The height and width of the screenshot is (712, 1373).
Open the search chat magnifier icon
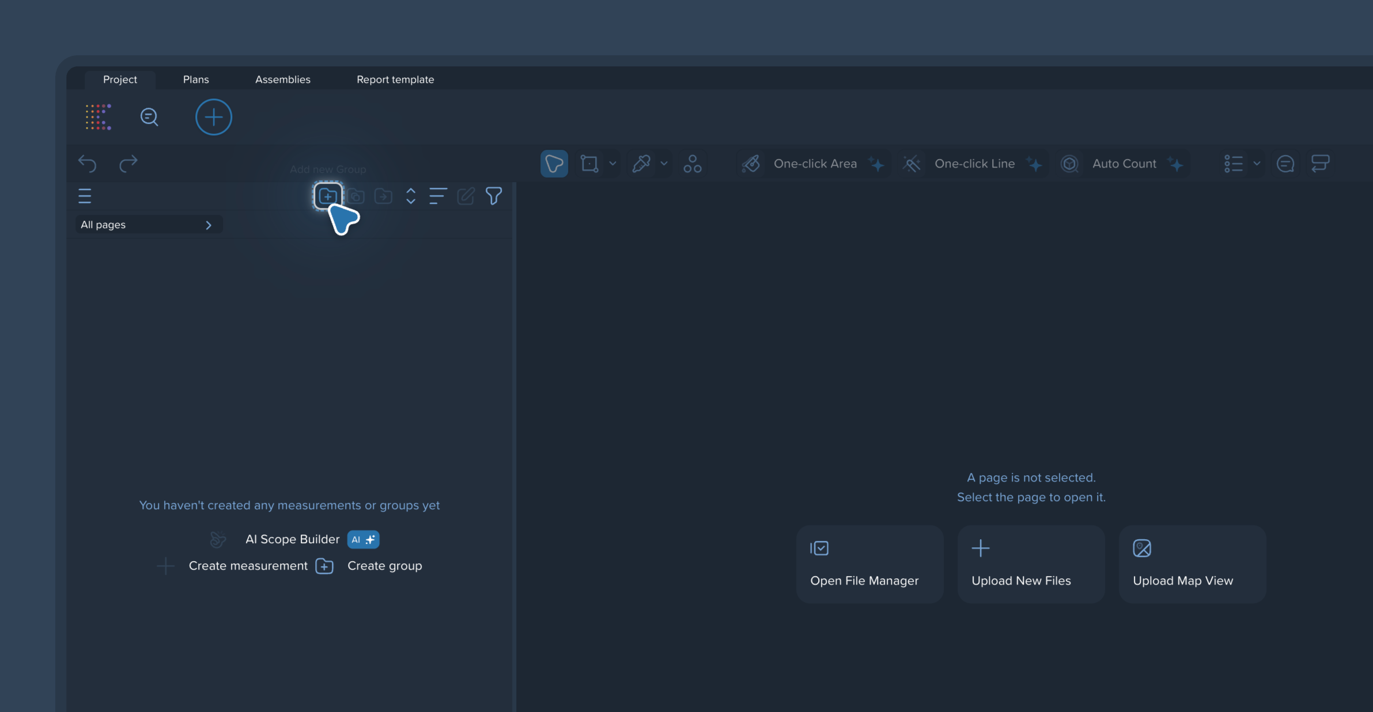click(x=149, y=118)
